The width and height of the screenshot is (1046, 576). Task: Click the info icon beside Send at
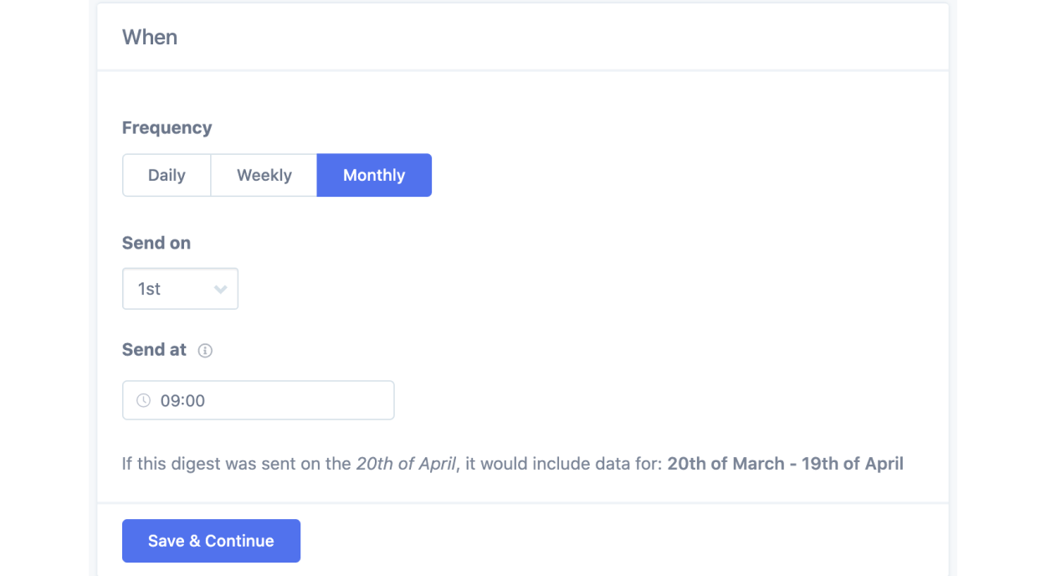coord(205,351)
